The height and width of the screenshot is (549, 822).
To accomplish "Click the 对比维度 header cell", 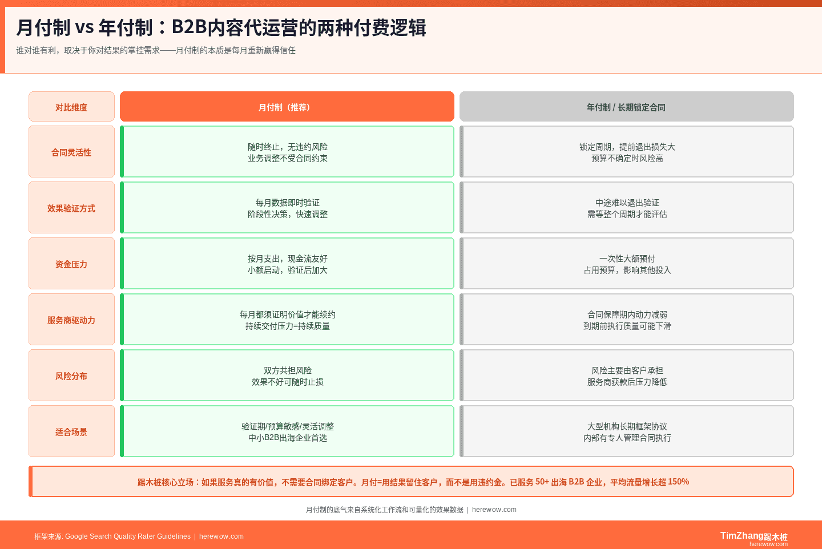I will pyautogui.click(x=71, y=106).
